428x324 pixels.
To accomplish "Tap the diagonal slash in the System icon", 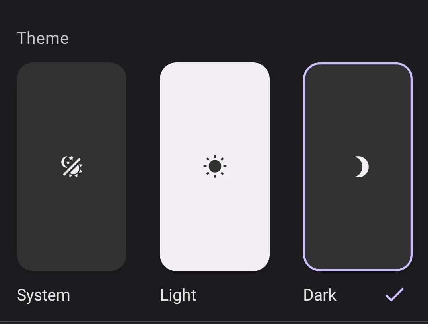I will click(x=72, y=167).
